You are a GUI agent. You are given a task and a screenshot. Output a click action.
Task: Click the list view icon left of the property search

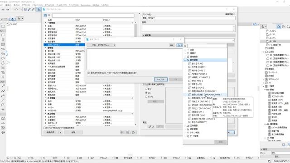45,15
